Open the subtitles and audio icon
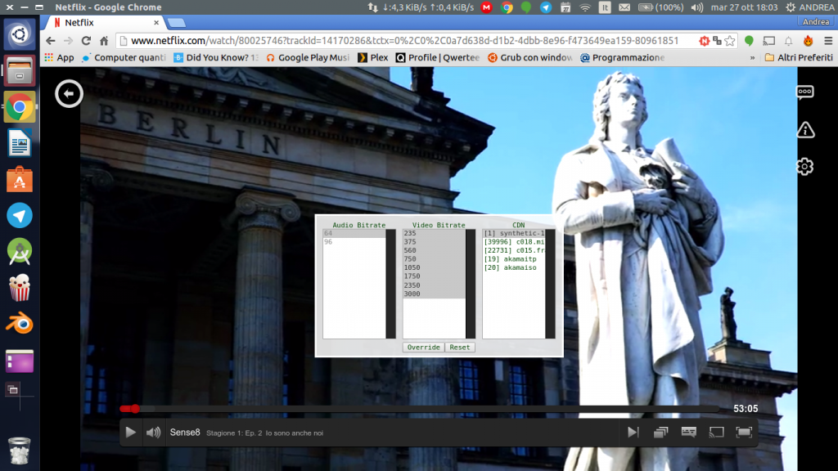The image size is (838, 471). (x=688, y=432)
